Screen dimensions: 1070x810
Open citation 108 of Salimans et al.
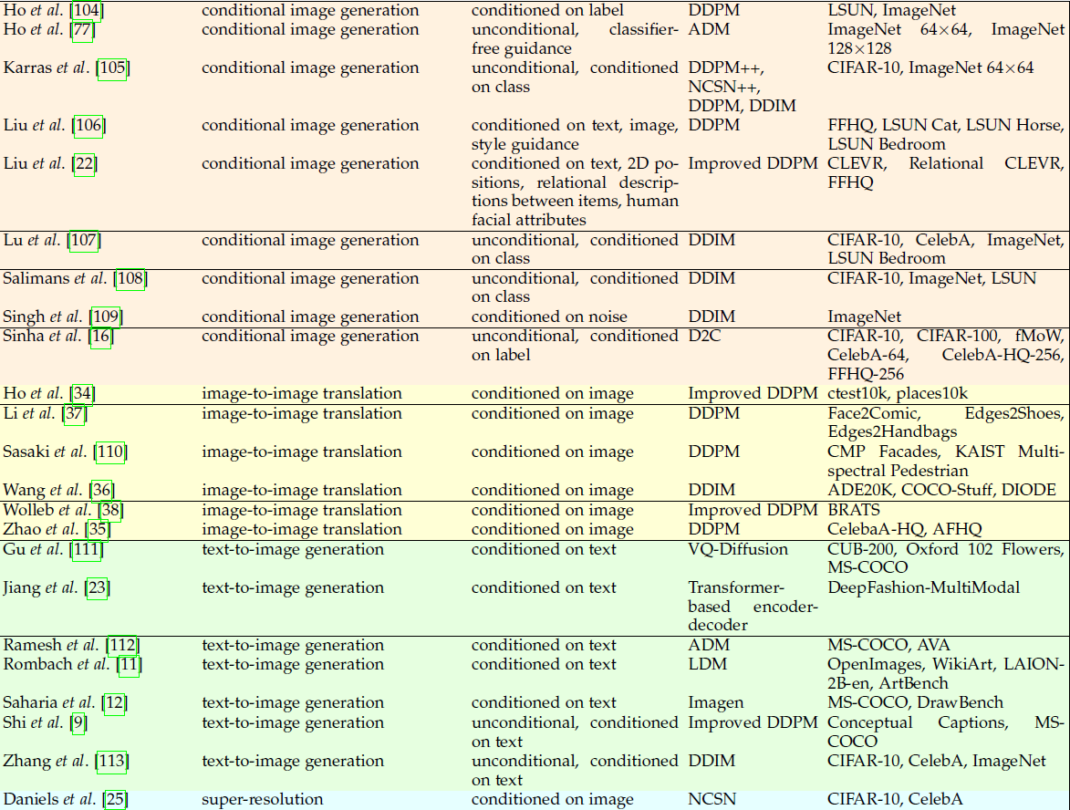[x=130, y=278]
